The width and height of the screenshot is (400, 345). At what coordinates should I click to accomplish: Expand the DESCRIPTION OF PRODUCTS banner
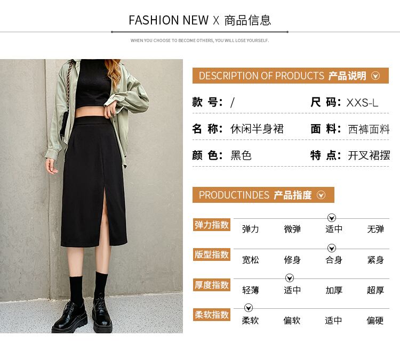[x=291, y=76]
